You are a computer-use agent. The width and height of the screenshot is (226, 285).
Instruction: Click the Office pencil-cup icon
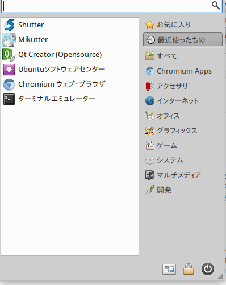pyautogui.click(x=150, y=116)
